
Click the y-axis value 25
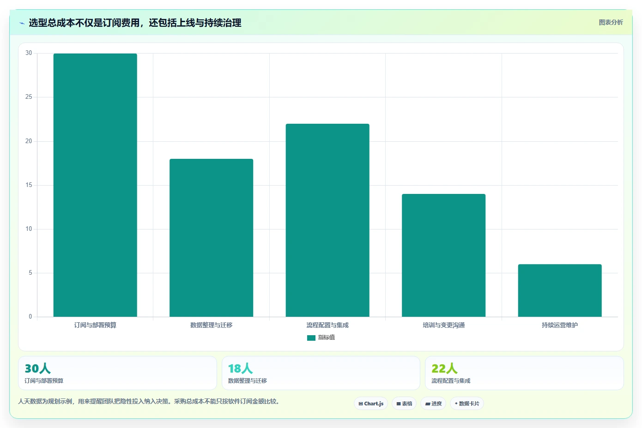29,97
